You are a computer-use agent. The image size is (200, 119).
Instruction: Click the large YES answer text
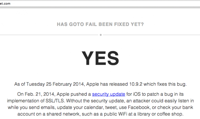click(100, 58)
